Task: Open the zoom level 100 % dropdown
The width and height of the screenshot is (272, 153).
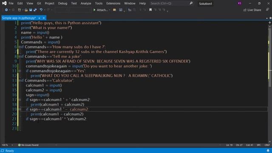Action: coord(12,145)
